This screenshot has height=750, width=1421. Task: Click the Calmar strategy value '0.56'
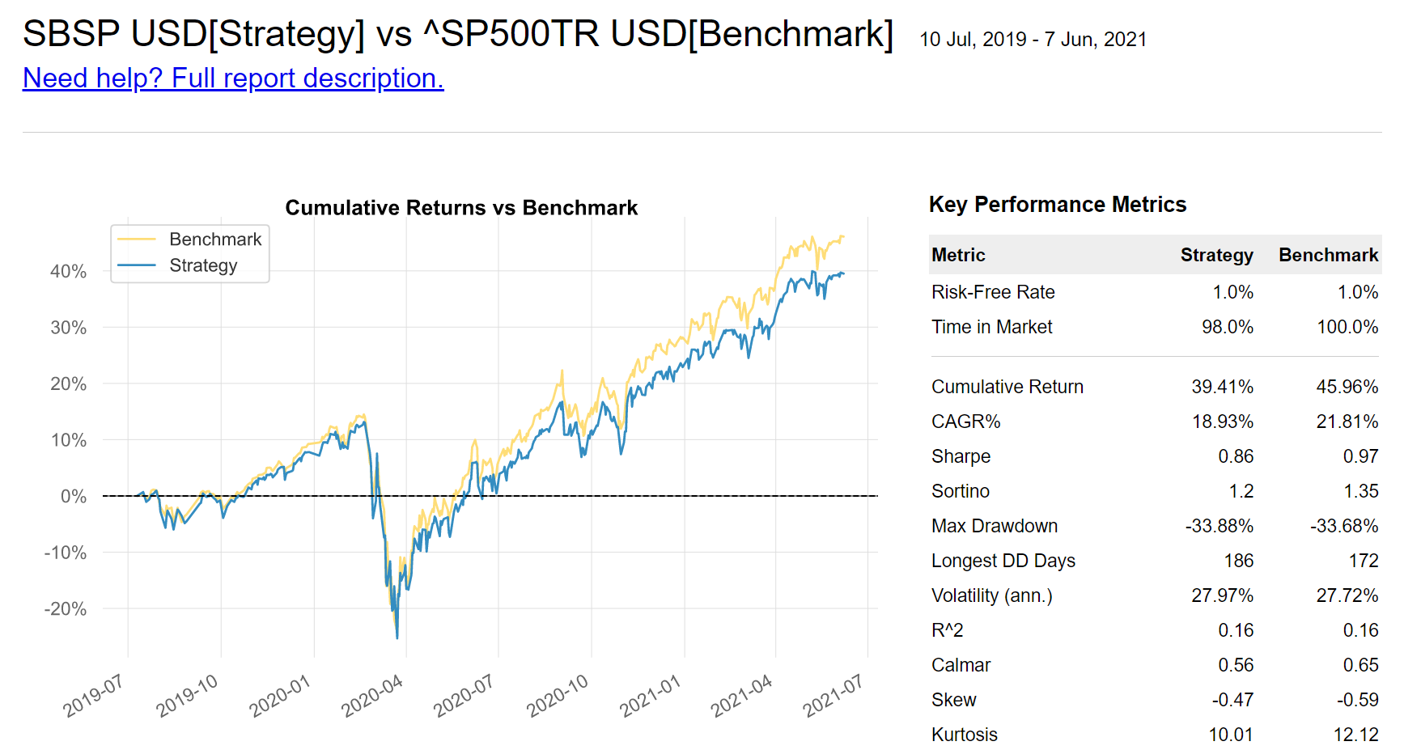pos(1236,665)
